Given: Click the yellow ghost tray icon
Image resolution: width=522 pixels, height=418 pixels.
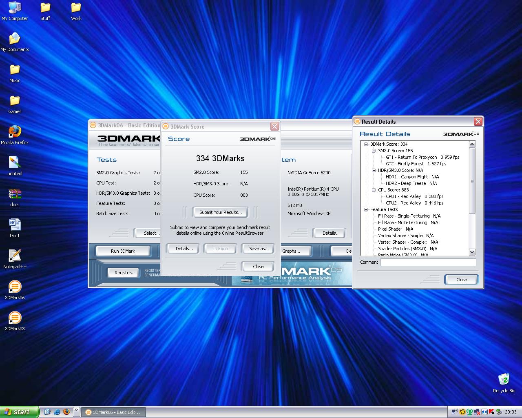Looking at the screenshot, I should 462,412.
